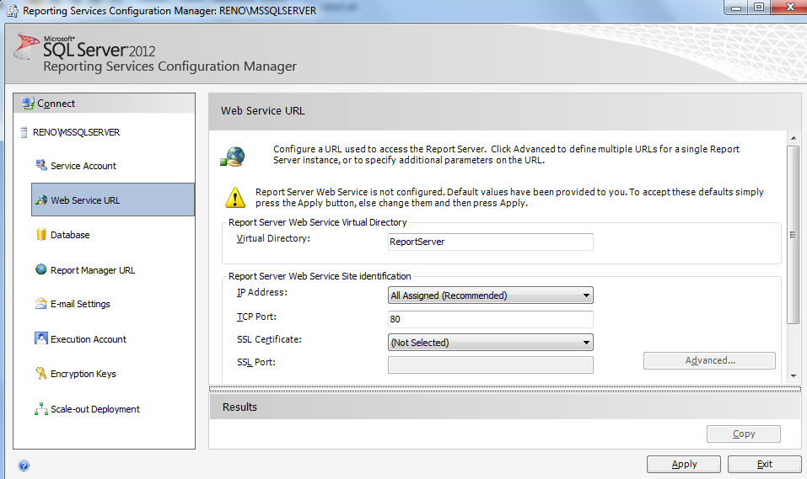Click the disabled SSL Port field
Viewport: 807px width, 479px height.
click(491, 365)
